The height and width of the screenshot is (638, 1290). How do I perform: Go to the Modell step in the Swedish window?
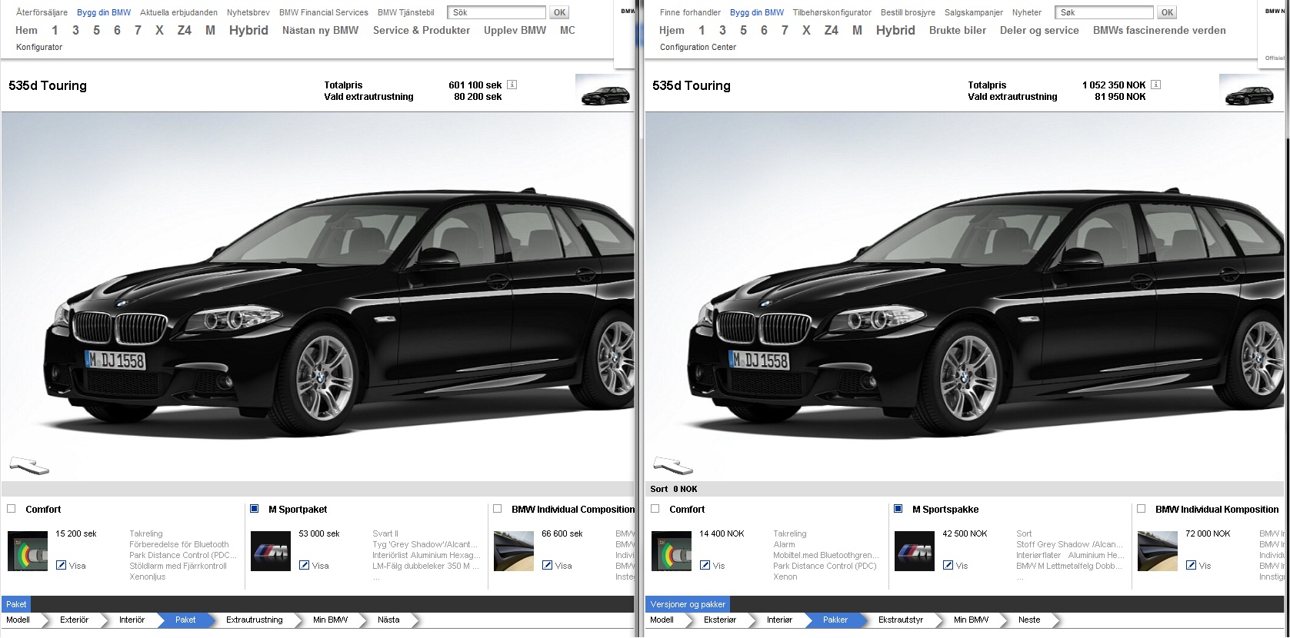point(18,620)
